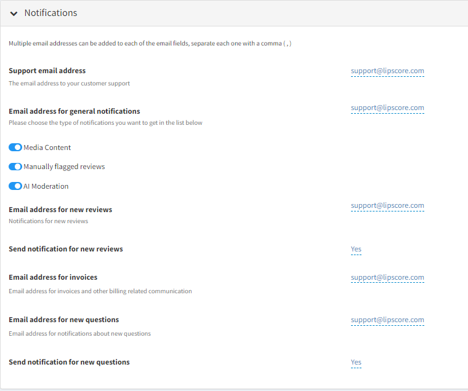468x391 pixels.
Task: Collapse the Notifications section chevron
Action: coord(14,14)
